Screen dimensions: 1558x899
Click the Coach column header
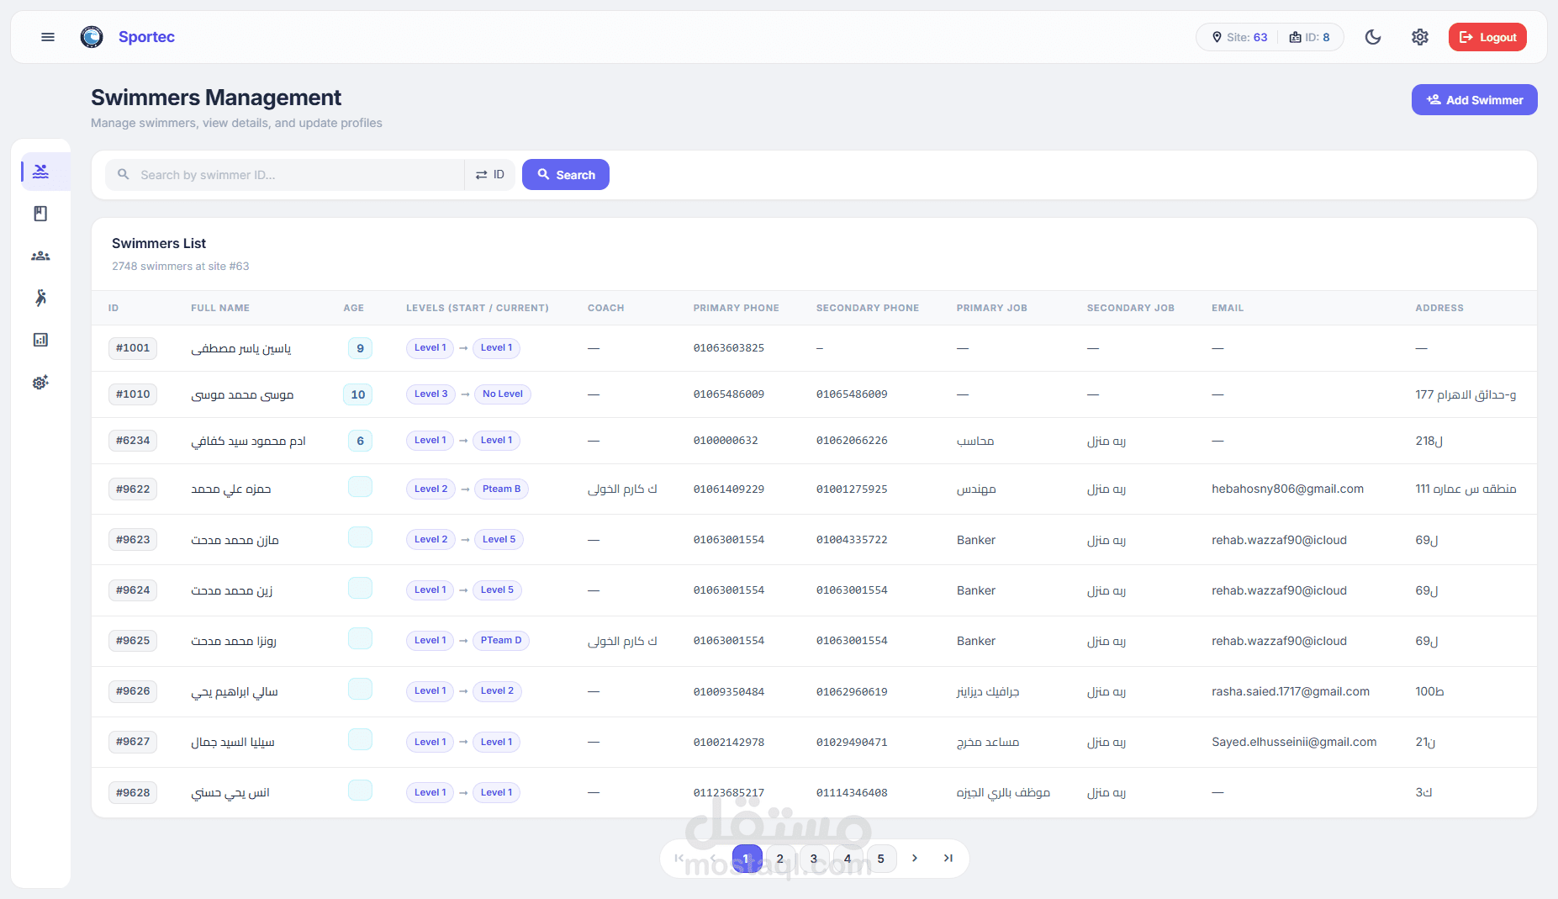coord(605,308)
